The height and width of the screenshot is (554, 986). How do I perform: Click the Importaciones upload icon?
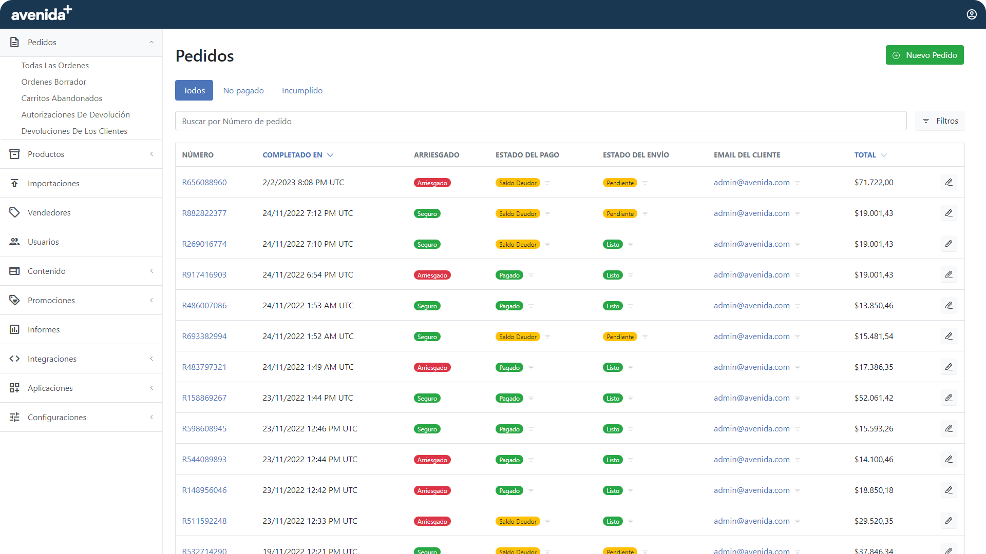14,183
